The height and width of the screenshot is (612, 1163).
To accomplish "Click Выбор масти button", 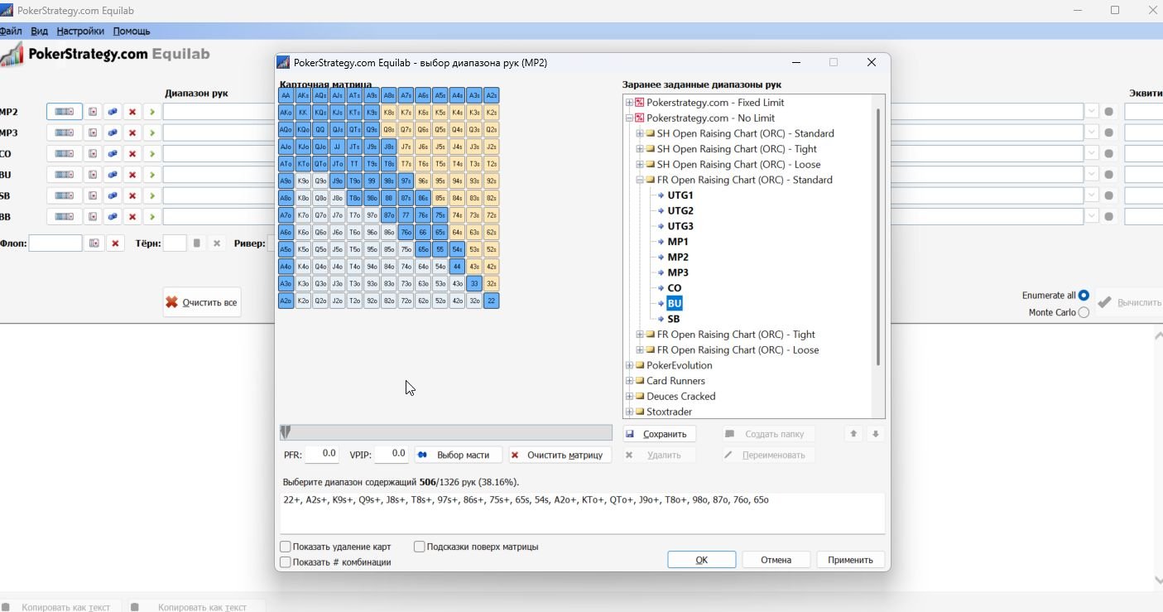I will pyautogui.click(x=458, y=455).
